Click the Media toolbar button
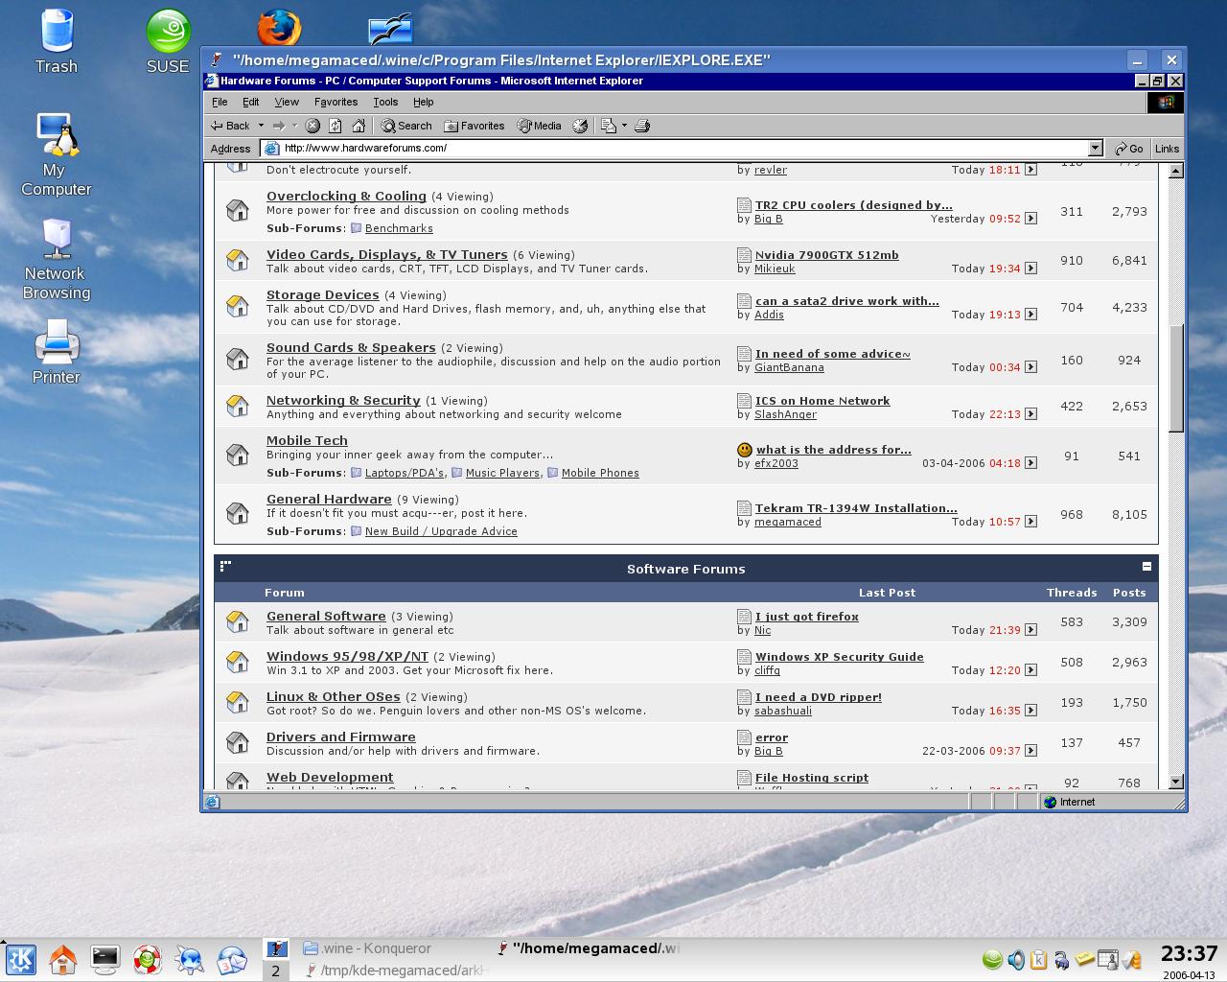Viewport: 1227px width, 982px height. (540, 126)
